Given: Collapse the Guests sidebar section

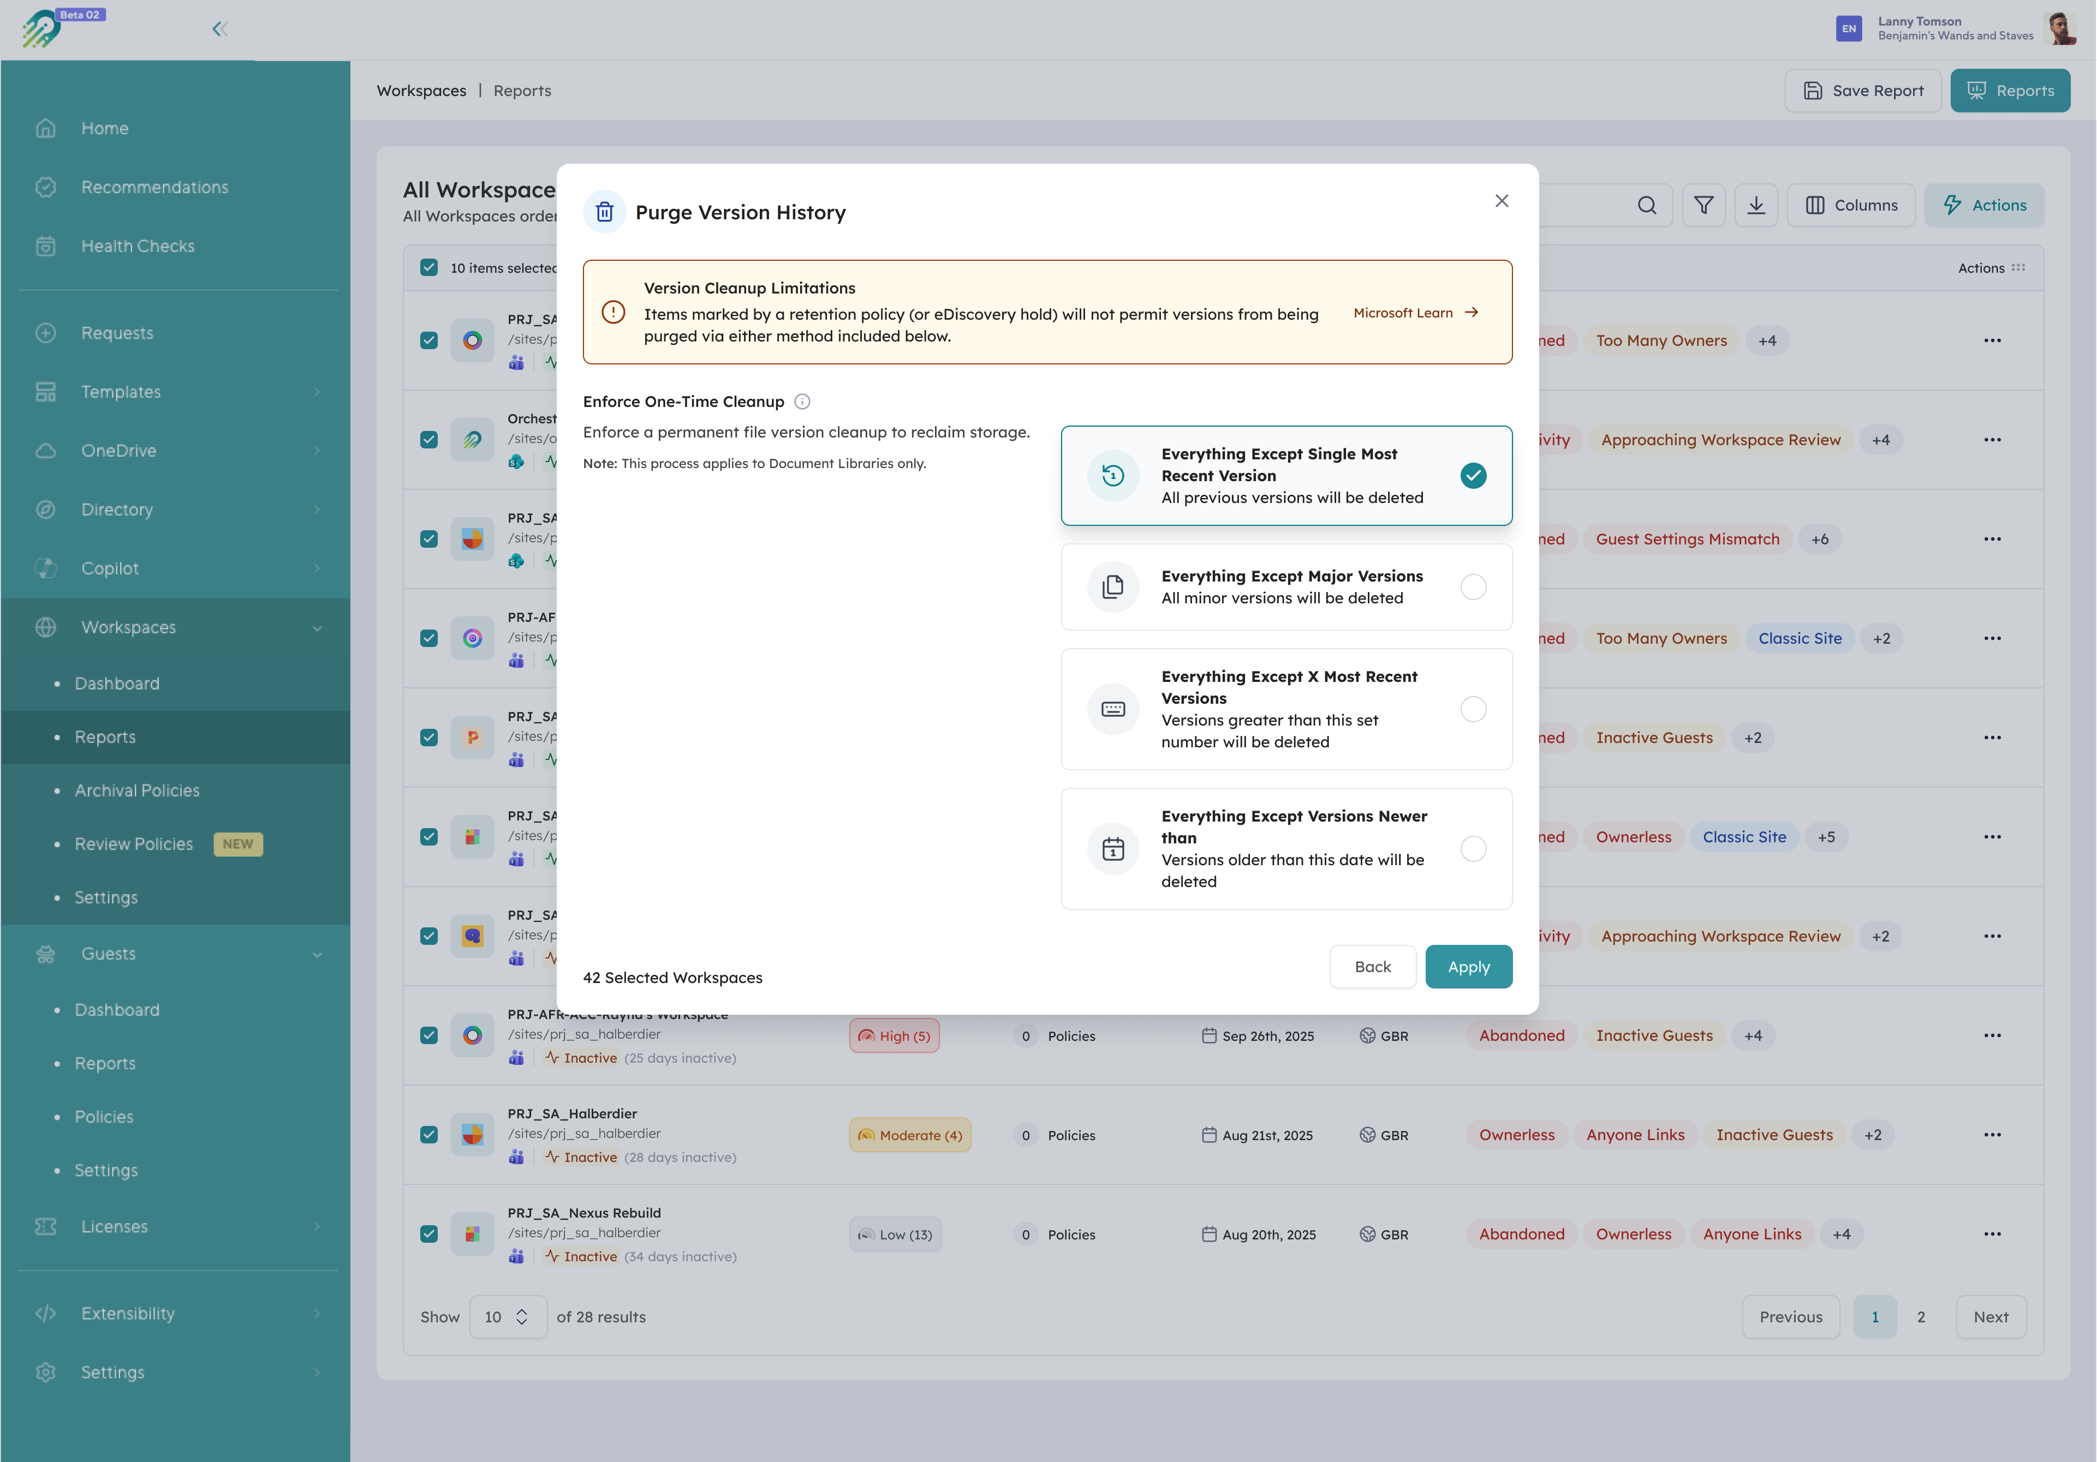Looking at the screenshot, I should tap(317, 955).
